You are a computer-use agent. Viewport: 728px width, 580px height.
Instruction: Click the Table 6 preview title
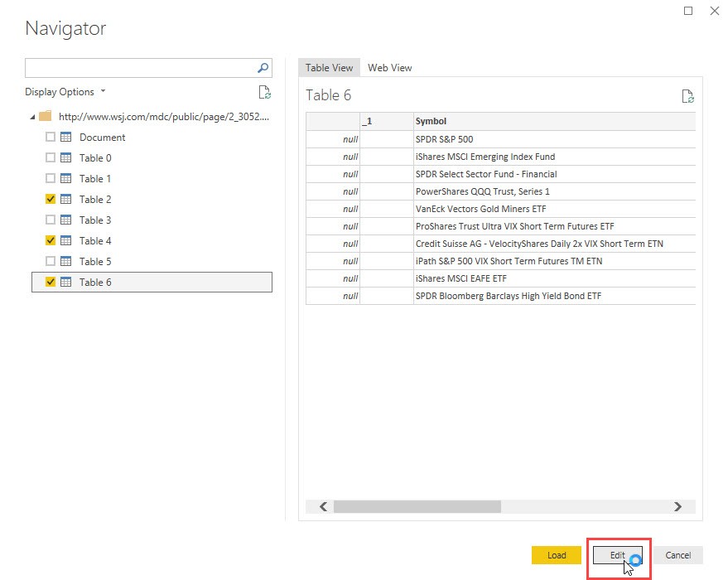(328, 95)
